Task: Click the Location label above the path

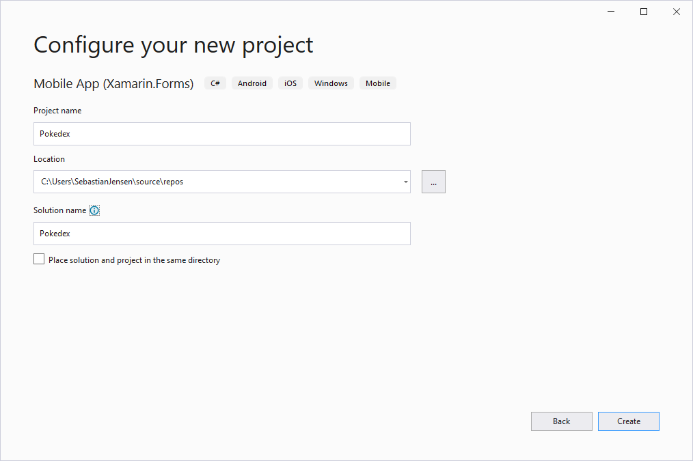Action: pyautogui.click(x=49, y=159)
